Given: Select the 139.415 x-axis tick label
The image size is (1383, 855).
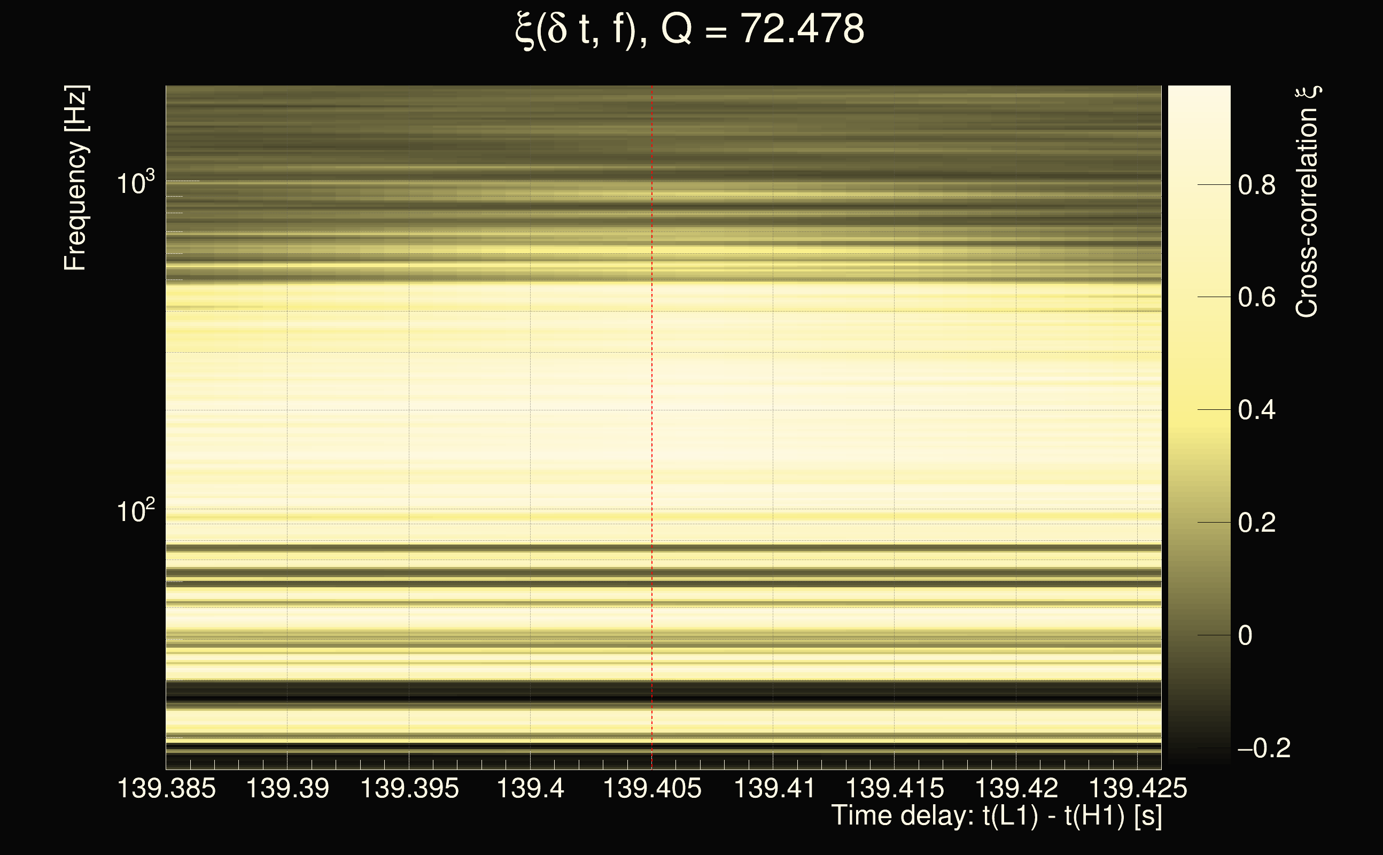Looking at the screenshot, I should click(x=895, y=788).
